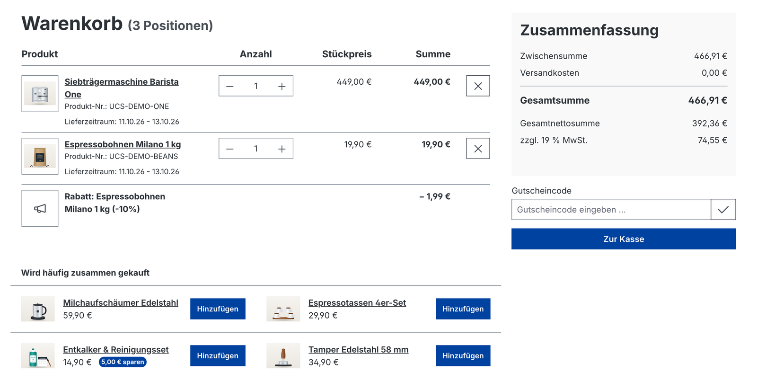Viewport: 757px width, 372px height.
Task: Open Espressobohnen Milano 1 kg product link
Action: [123, 144]
